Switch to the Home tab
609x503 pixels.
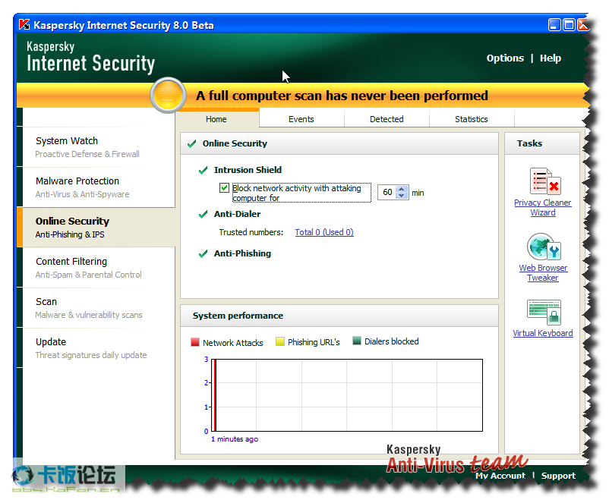coord(216,119)
